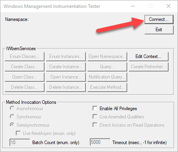
Task: Click Delete Class button
Action: pos(24,87)
